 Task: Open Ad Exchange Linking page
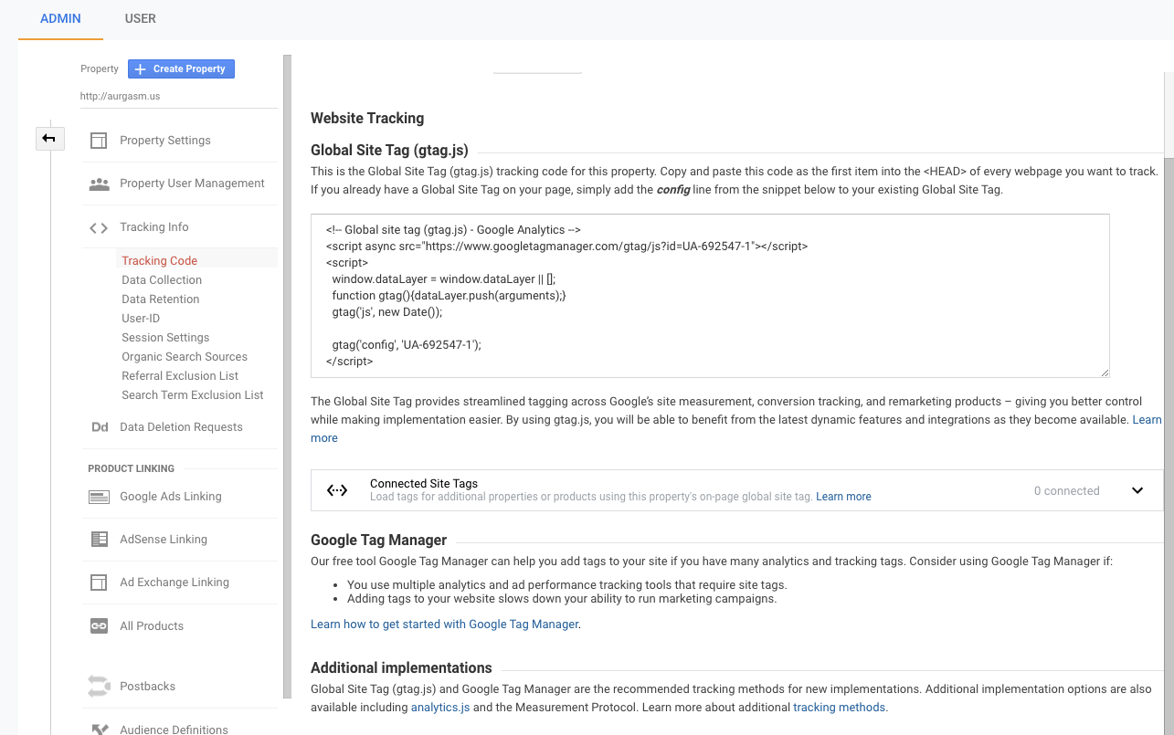point(175,583)
